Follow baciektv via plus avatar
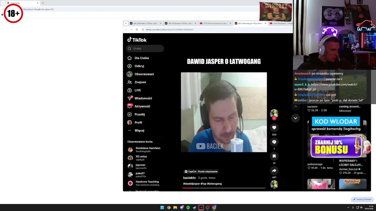 click(274, 118)
